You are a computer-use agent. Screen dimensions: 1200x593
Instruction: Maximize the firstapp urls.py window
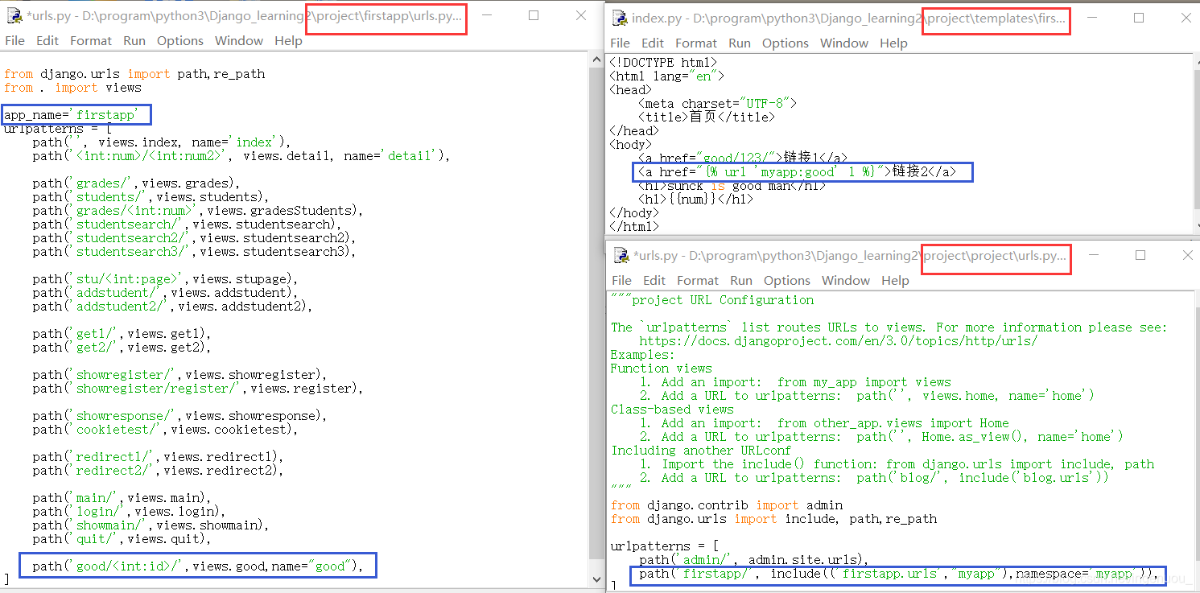(x=534, y=15)
